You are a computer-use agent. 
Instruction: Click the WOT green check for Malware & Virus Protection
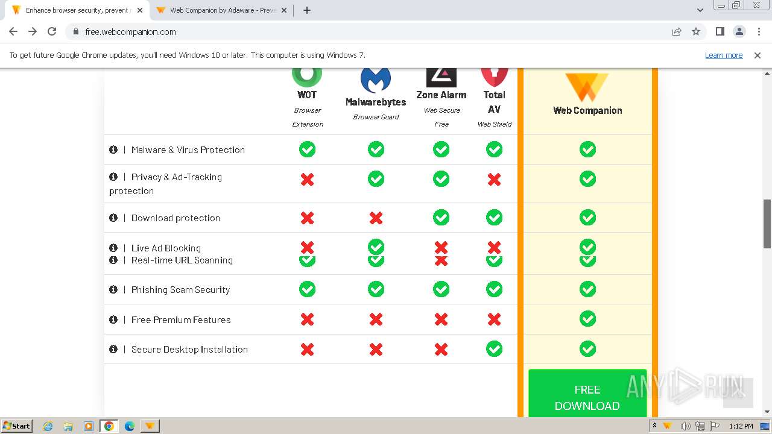(x=307, y=149)
